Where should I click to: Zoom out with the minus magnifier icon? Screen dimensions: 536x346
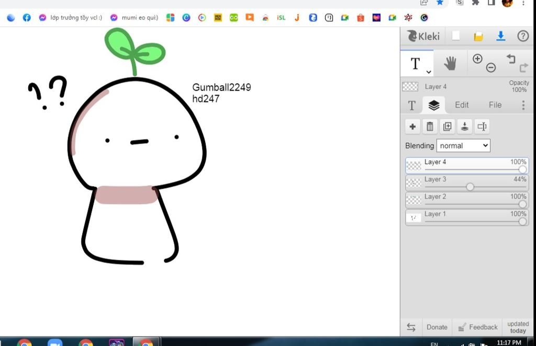491,67
